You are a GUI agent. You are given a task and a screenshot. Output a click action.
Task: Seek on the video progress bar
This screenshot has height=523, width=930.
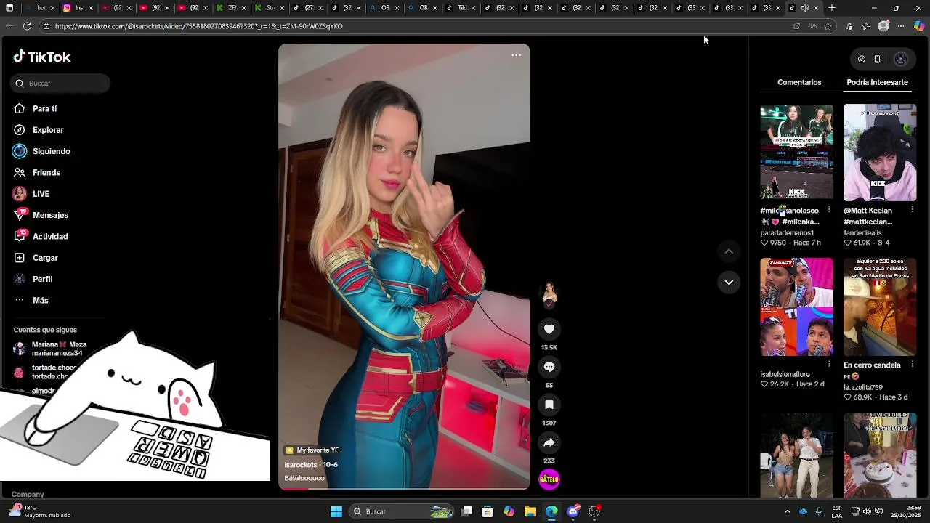404,489
